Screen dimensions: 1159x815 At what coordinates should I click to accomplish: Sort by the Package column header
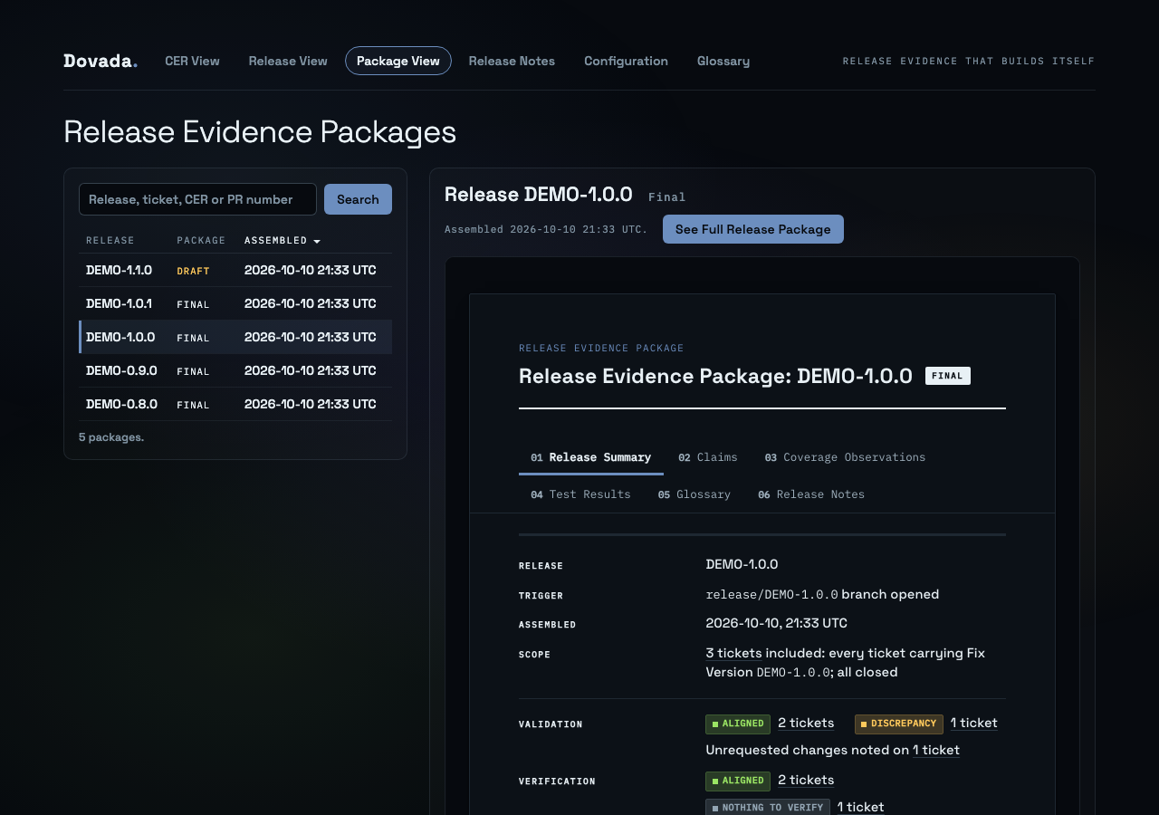201,240
